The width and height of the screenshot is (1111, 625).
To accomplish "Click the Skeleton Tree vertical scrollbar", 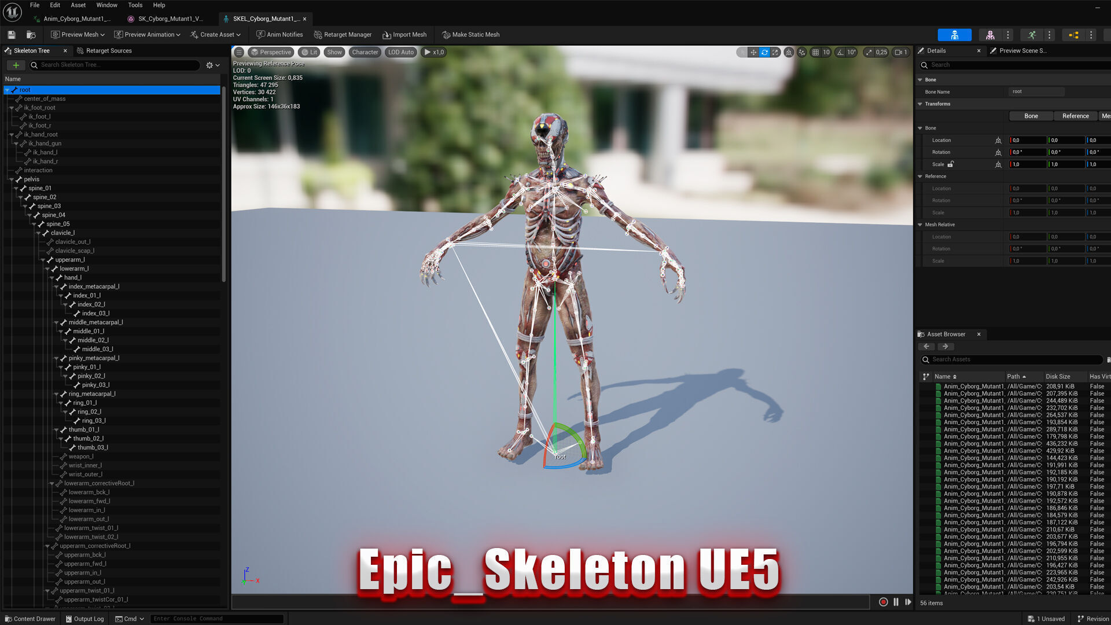I will click(224, 184).
